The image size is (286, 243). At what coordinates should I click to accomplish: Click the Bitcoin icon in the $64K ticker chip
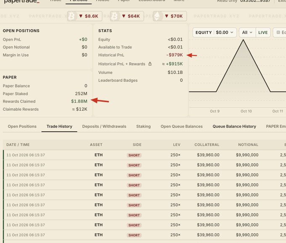tap(114, 16)
